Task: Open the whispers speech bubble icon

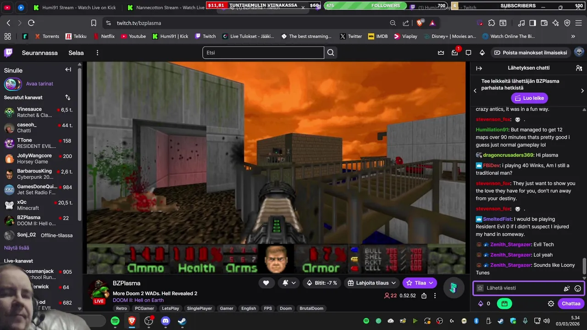Action: click(x=468, y=53)
